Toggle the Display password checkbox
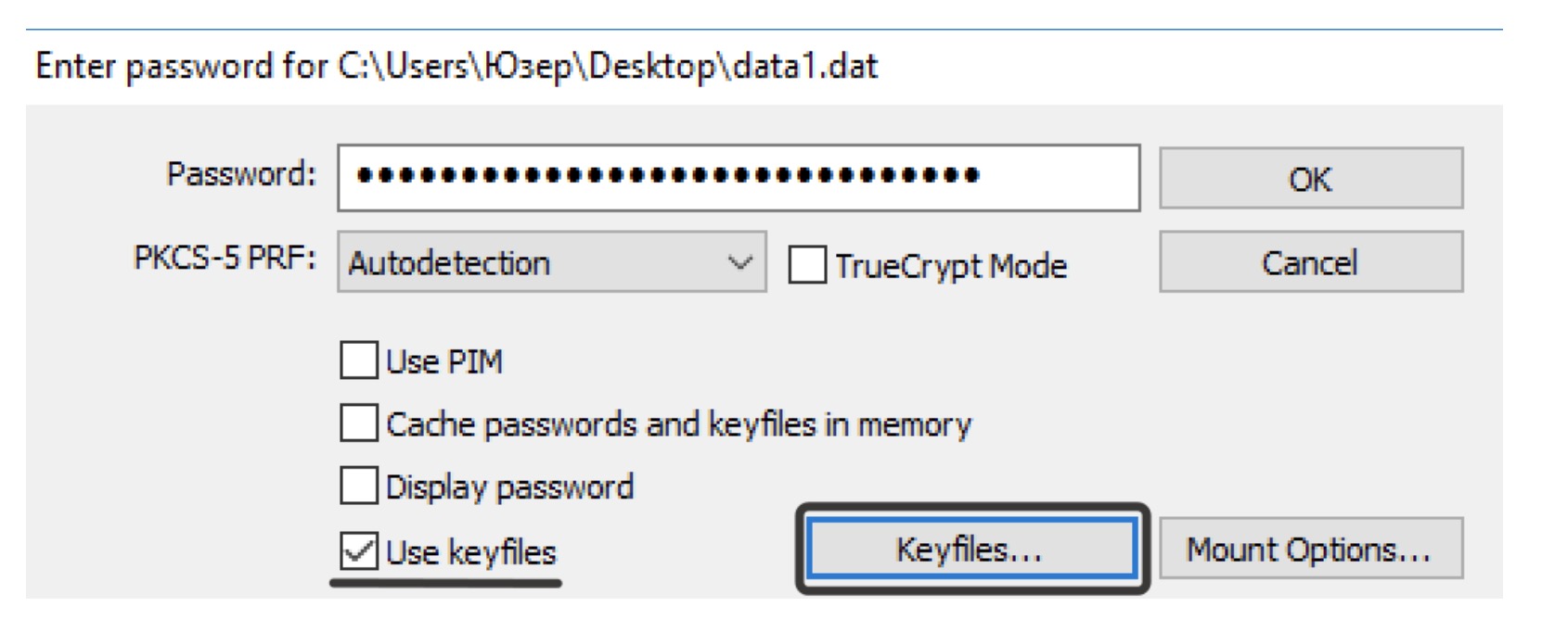The height and width of the screenshot is (632, 1542). coord(359,486)
